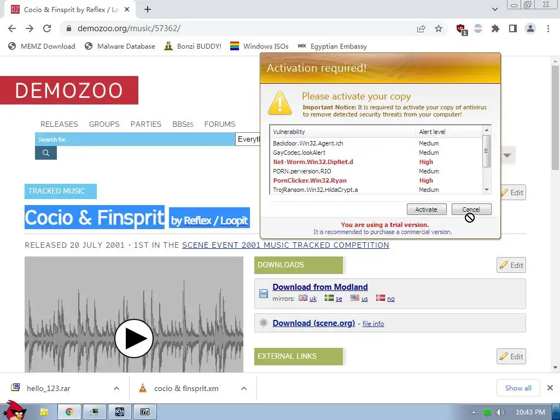This screenshot has width=560, height=420.
Task: Show hidden system tray icons
Action: coord(474,412)
